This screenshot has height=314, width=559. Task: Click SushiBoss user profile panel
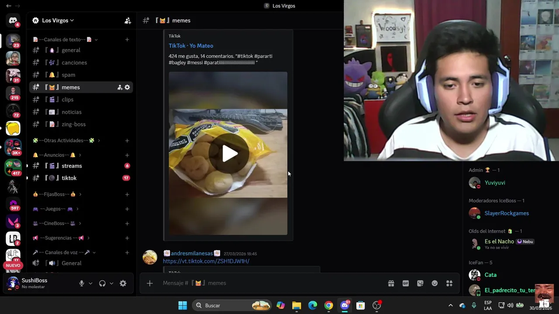pos(39,283)
